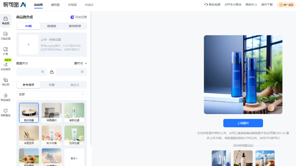The height and width of the screenshot is (166, 296).
Task: Open the AI视频 top navigation item
Action: 72,5
